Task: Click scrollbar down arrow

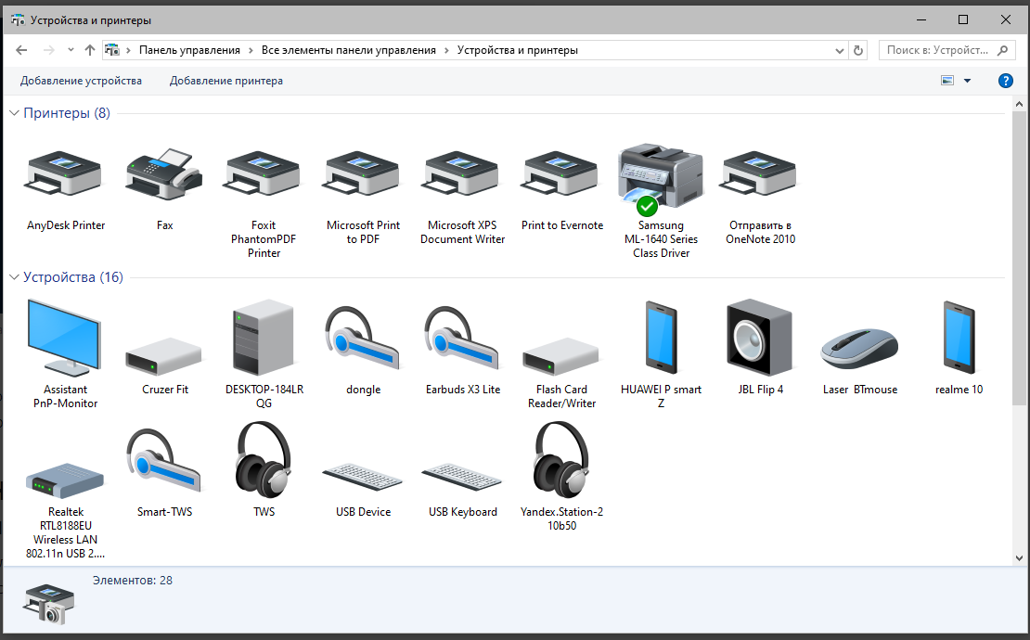Action: (1019, 558)
